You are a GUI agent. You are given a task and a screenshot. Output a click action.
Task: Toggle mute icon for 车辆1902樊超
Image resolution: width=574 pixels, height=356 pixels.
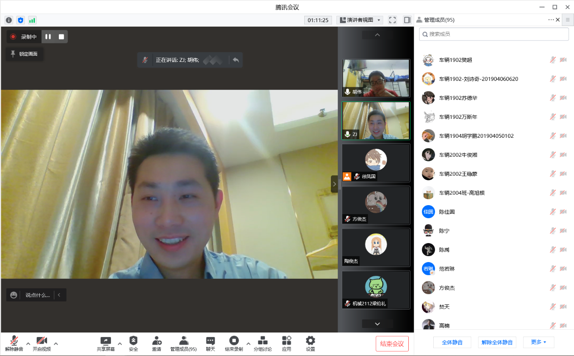tap(553, 60)
